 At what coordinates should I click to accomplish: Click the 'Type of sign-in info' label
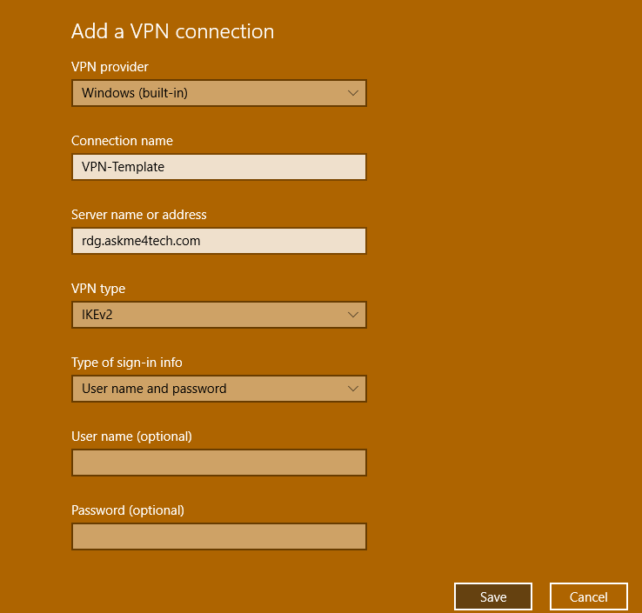point(127,363)
